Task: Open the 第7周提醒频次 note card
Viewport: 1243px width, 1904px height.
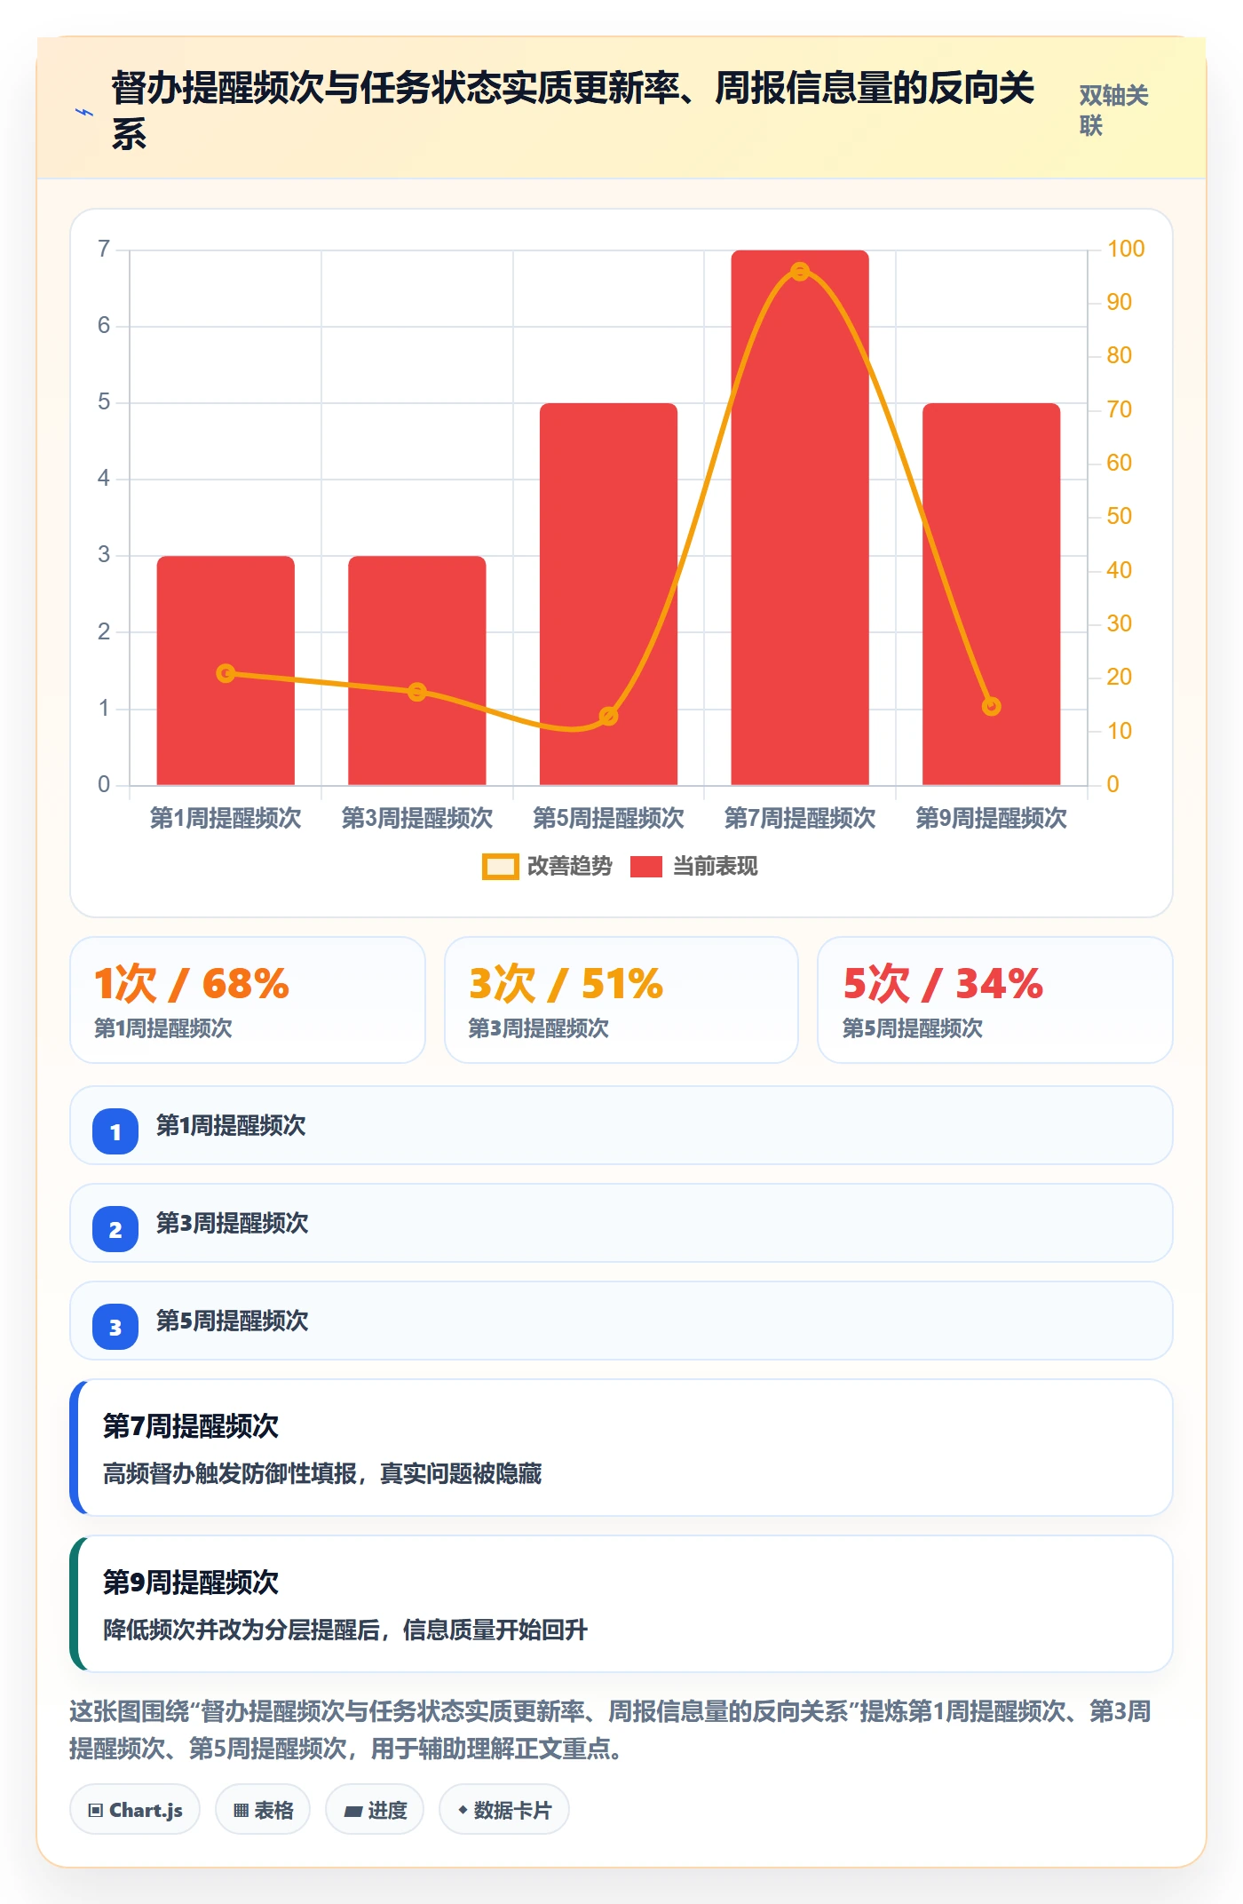Action: coord(621,1448)
